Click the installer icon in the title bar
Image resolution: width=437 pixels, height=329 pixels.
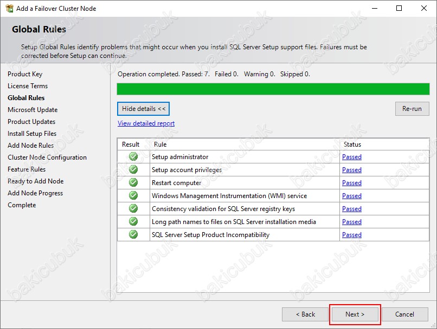coord(9,9)
